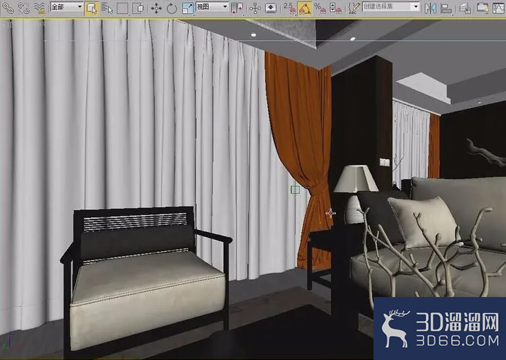Toggle the Percent Snap button
This screenshot has height=360, width=506.
[x=320, y=9]
